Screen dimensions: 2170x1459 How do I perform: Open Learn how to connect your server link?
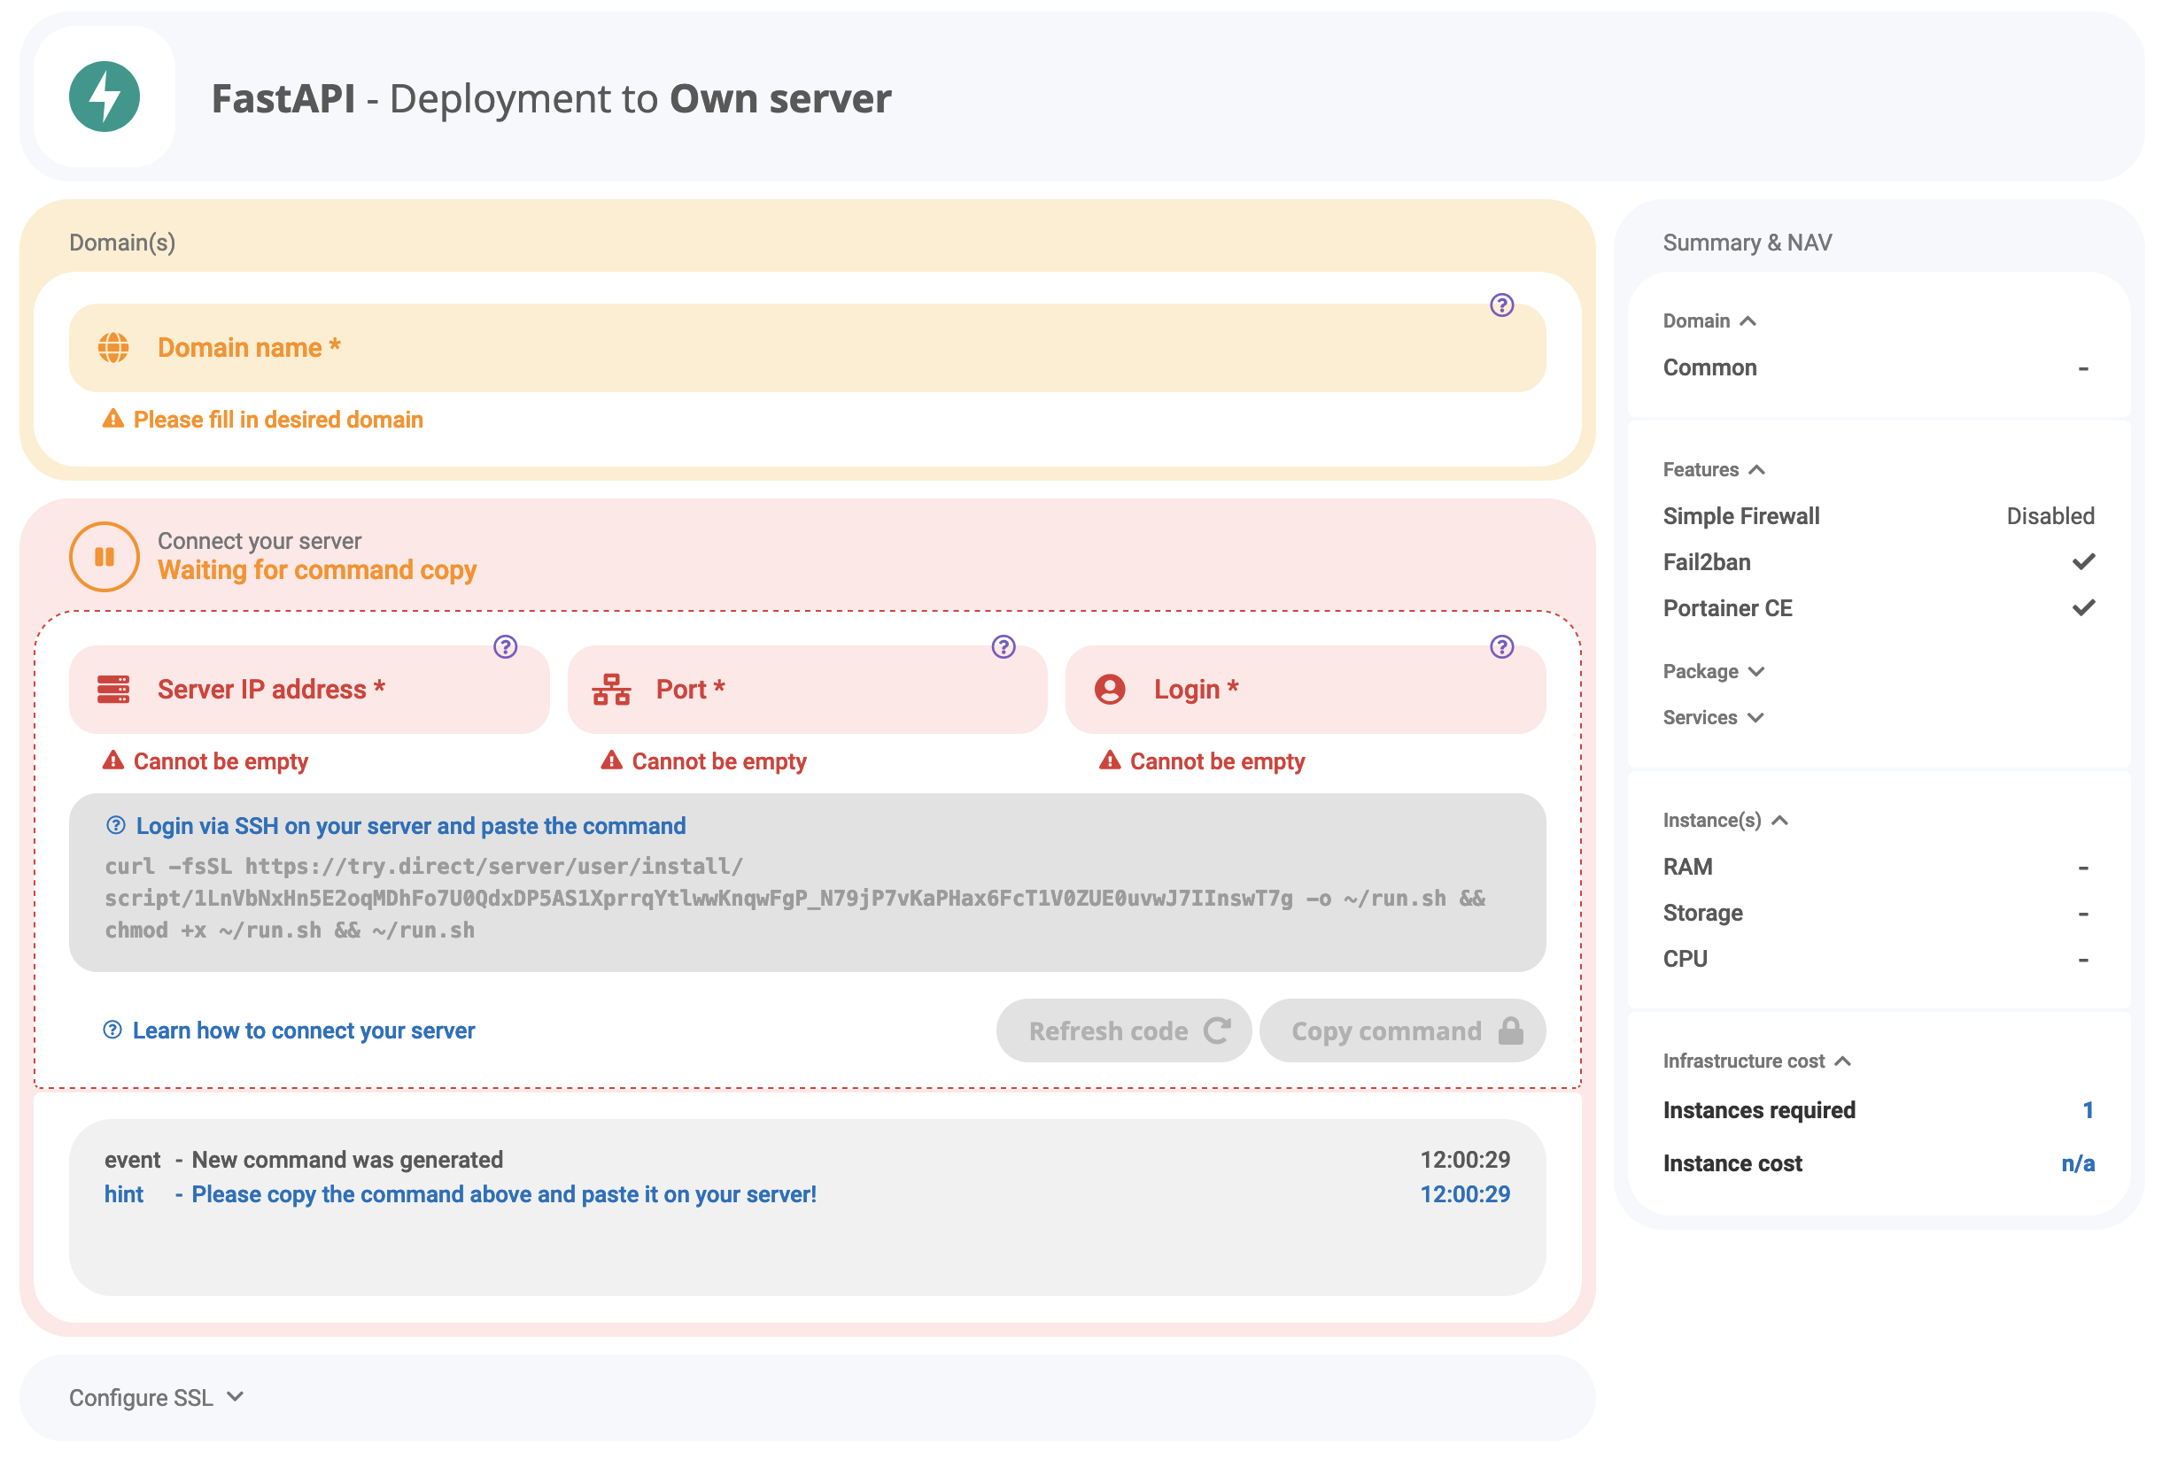[x=304, y=1030]
